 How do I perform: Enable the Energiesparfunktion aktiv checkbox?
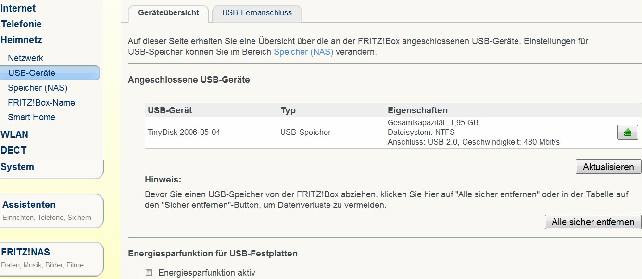tap(149, 273)
